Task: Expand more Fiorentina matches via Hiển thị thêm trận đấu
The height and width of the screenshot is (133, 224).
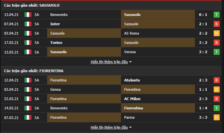Action: tap(109, 127)
